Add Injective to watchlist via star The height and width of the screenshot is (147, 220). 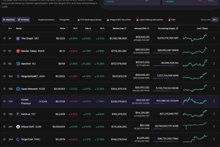click(x=4, y=64)
